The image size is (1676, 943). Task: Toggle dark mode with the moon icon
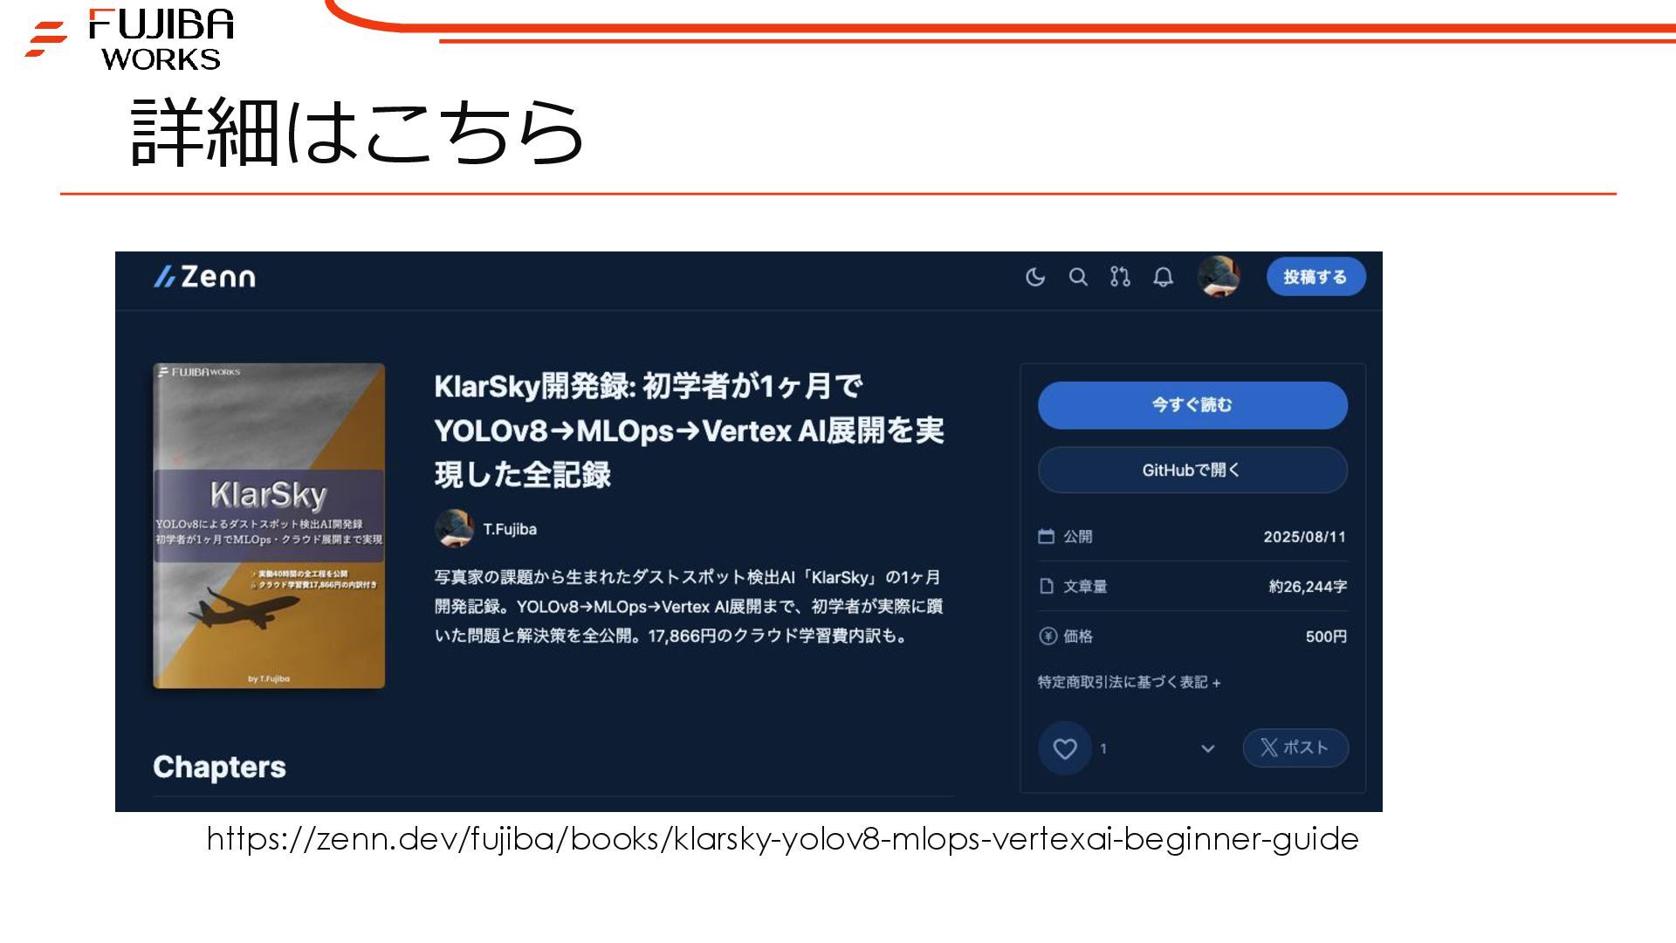point(1035,278)
